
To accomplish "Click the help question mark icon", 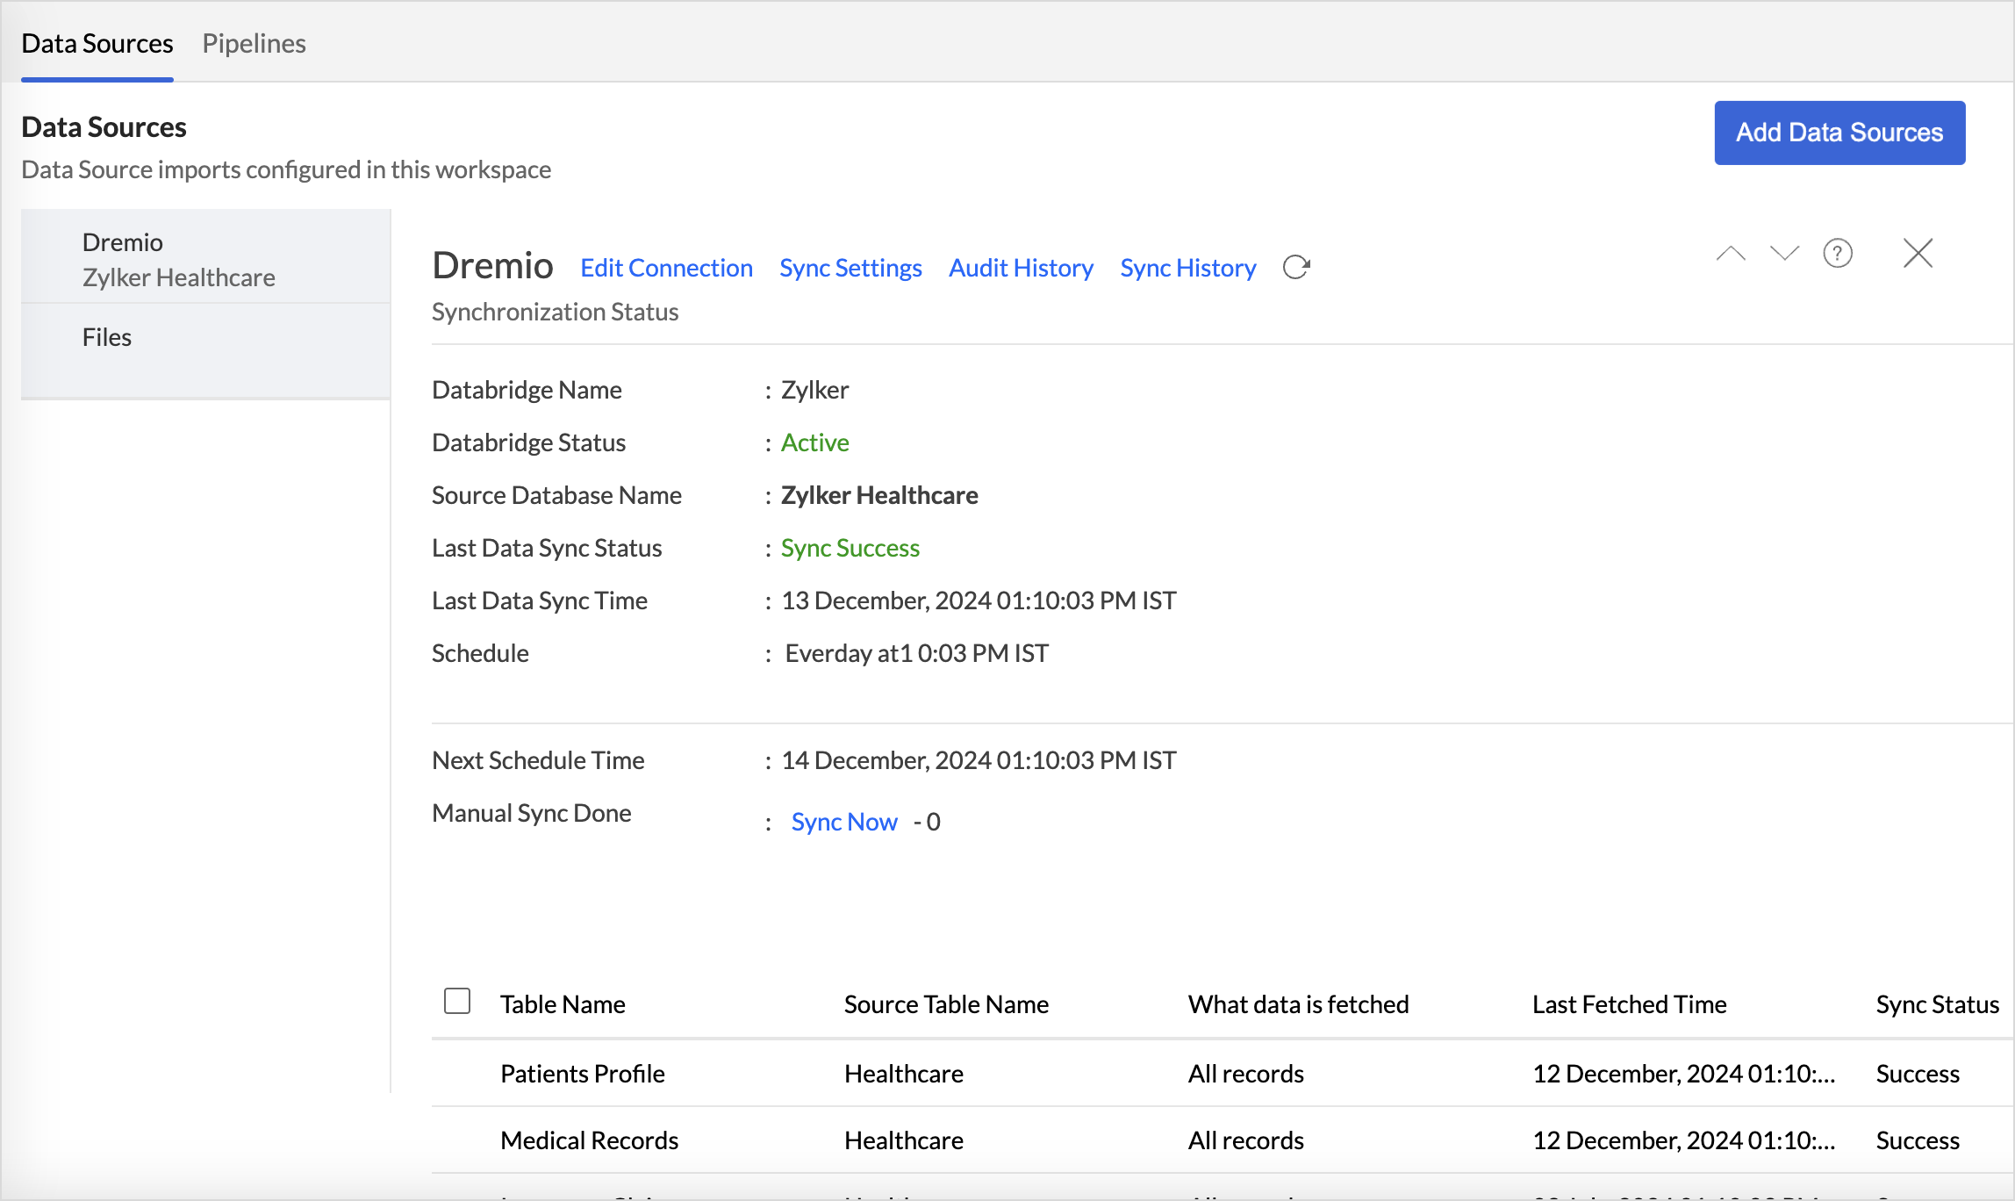I will [1837, 254].
